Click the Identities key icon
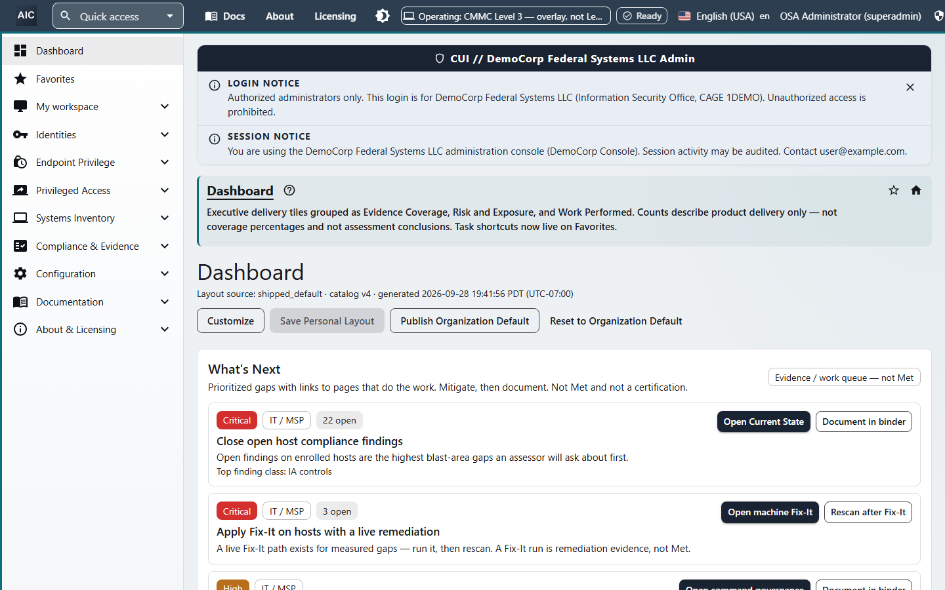945x590 pixels. pos(20,134)
